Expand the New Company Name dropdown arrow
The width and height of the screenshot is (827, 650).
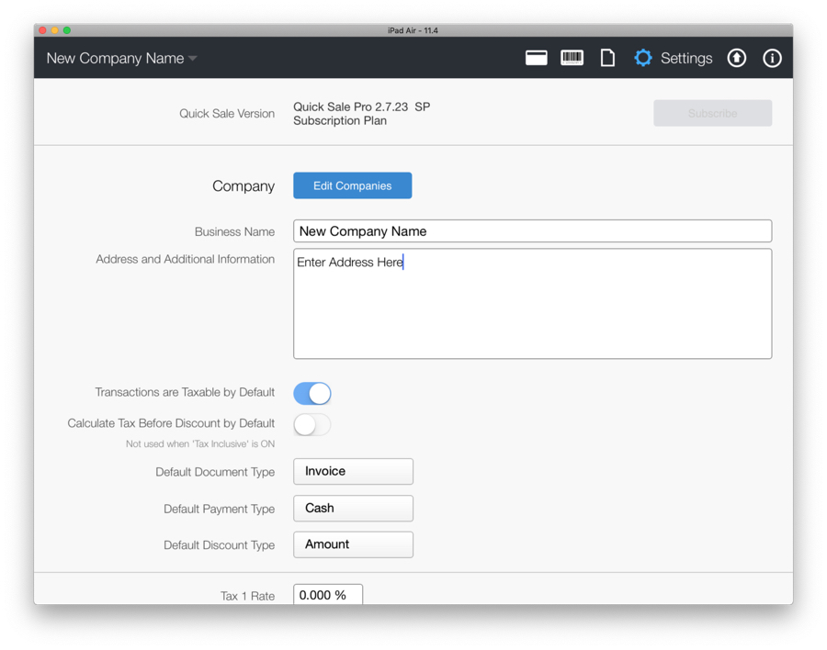(193, 59)
